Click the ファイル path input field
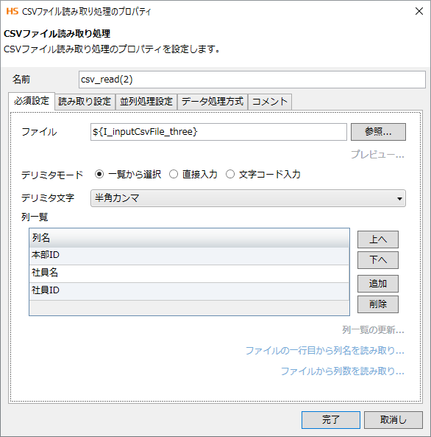 tap(218, 132)
